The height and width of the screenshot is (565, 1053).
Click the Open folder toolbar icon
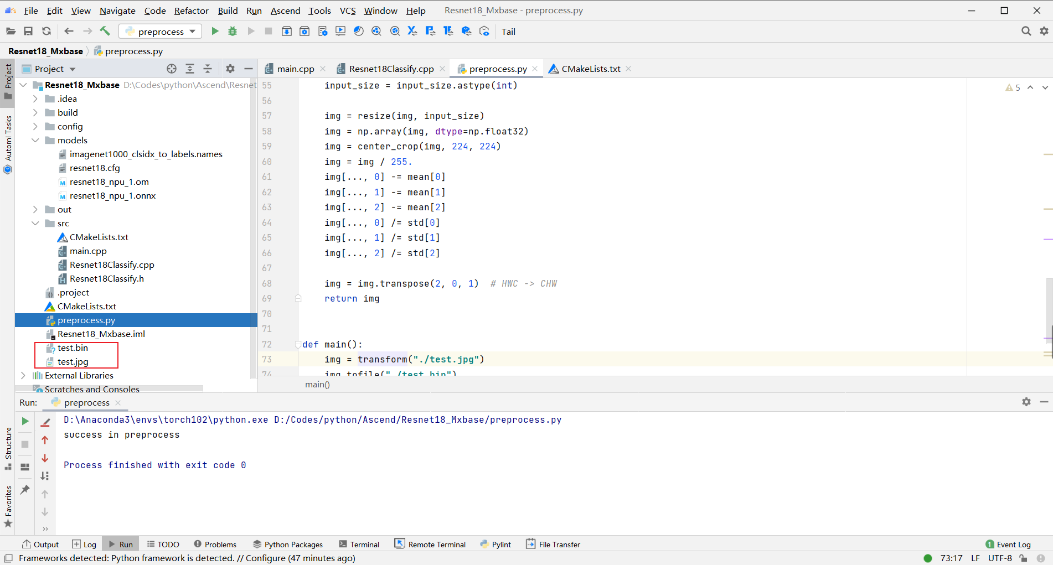[11, 32]
